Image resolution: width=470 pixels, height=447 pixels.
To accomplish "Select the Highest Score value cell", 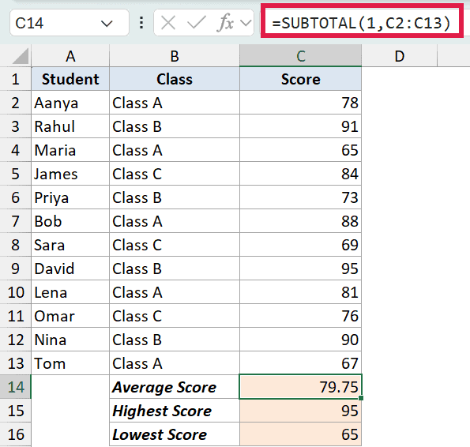I will pos(301,411).
